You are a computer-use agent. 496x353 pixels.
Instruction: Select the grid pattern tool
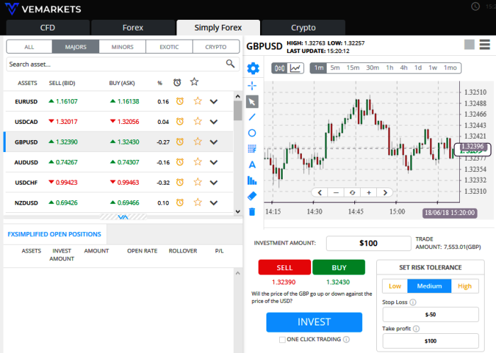tap(252, 149)
